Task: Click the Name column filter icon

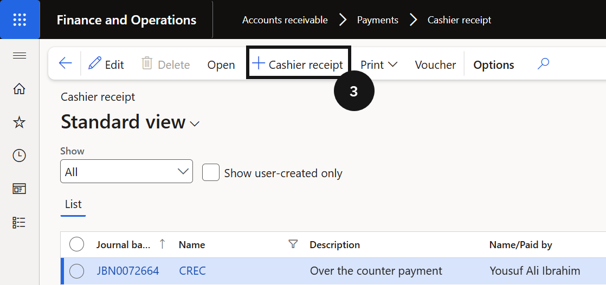Action: (x=293, y=244)
